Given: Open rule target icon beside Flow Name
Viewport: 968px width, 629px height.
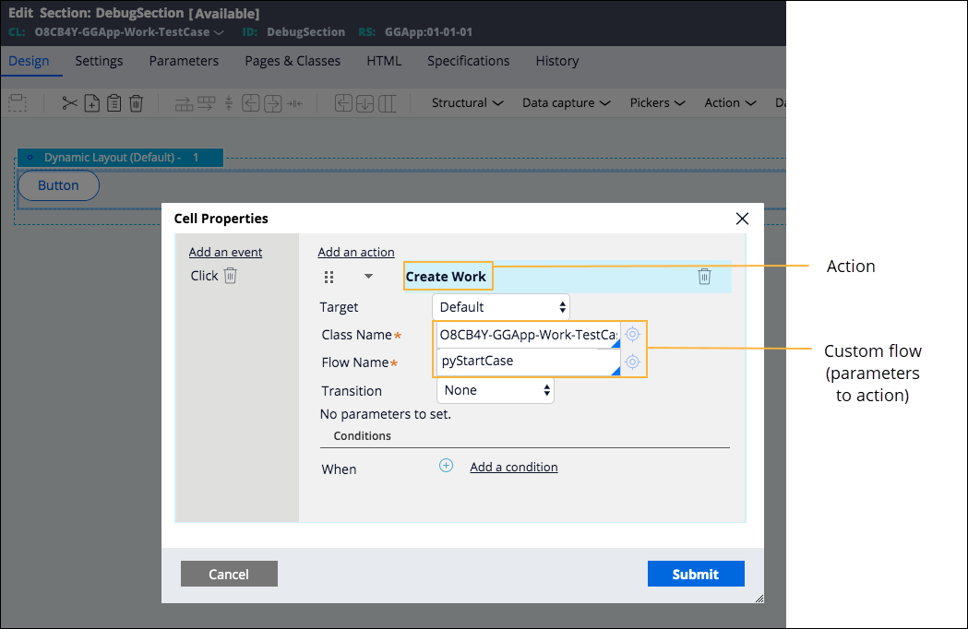Looking at the screenshot, I should point(632,362).
